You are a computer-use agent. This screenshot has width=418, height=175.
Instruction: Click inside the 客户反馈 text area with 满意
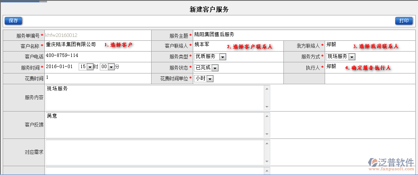coord(154,125)
